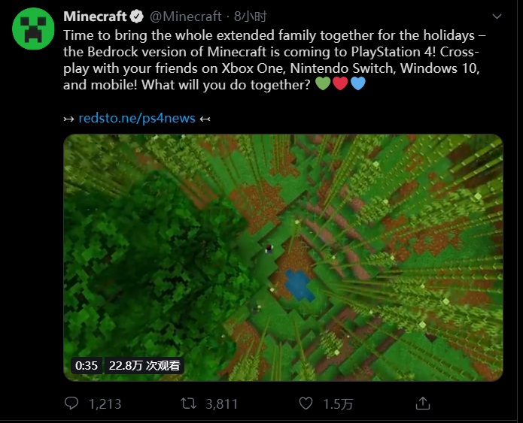The image size is (523, 423).
Task: Open the tweet options chevron menu
Action: click(x=496, y=16)
